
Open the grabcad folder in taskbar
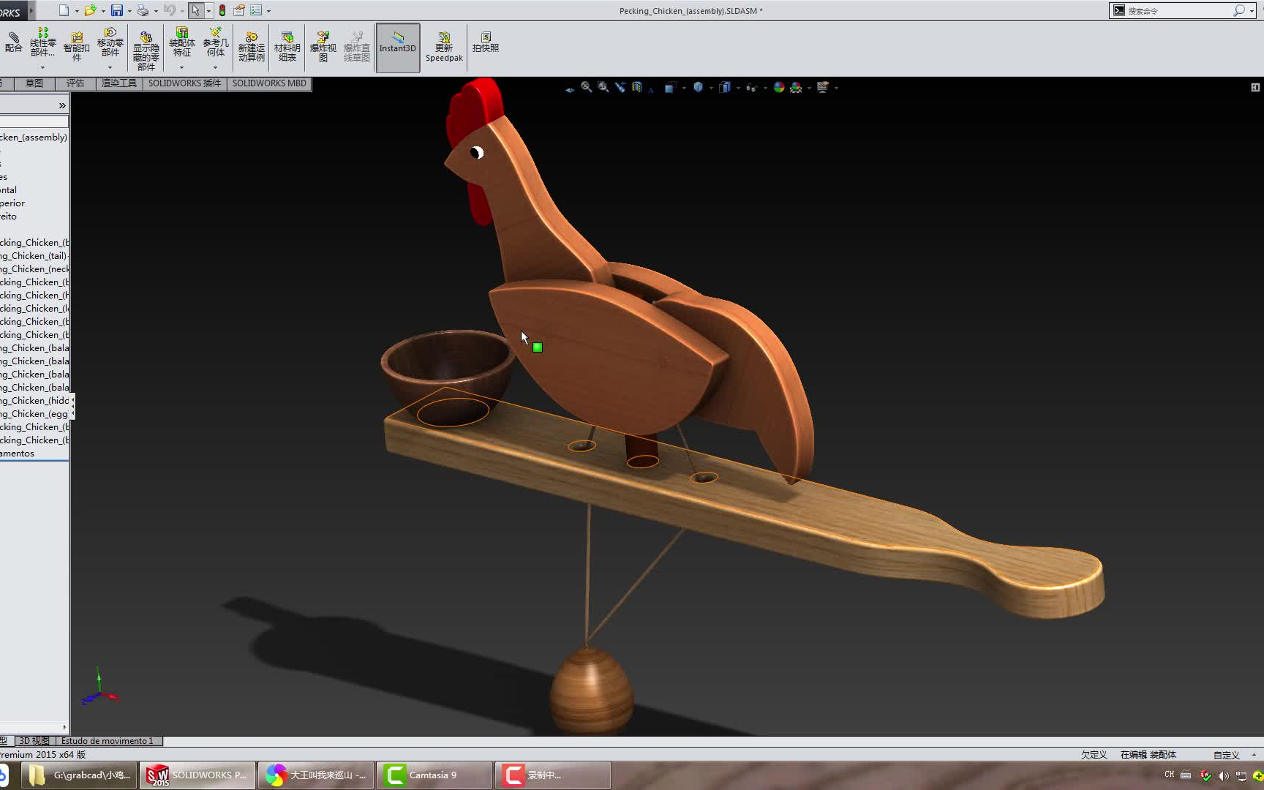tap(79, 775)
